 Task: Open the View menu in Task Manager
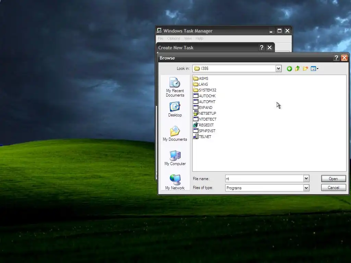pyautogui.click(x=188, y=38)
